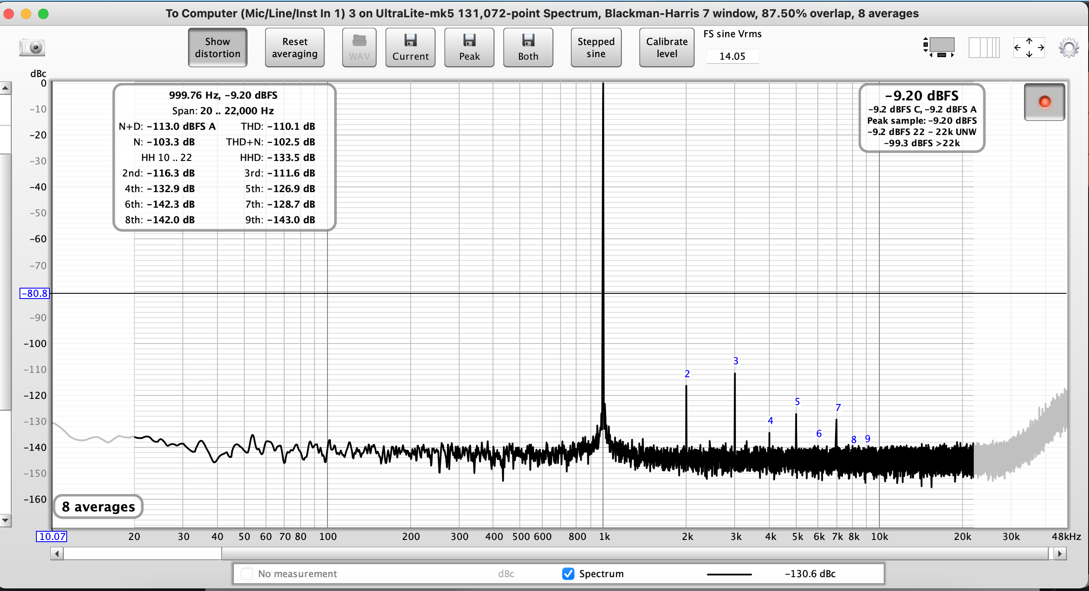Toggle the Show distortion button

pos(217,48)
